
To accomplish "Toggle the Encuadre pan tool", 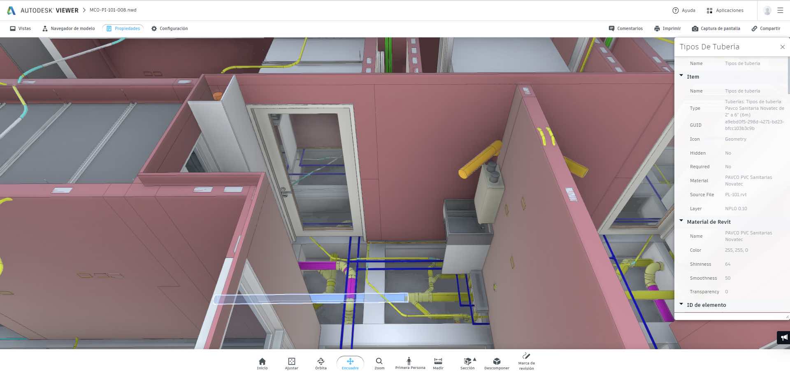I will click(350, 363).
